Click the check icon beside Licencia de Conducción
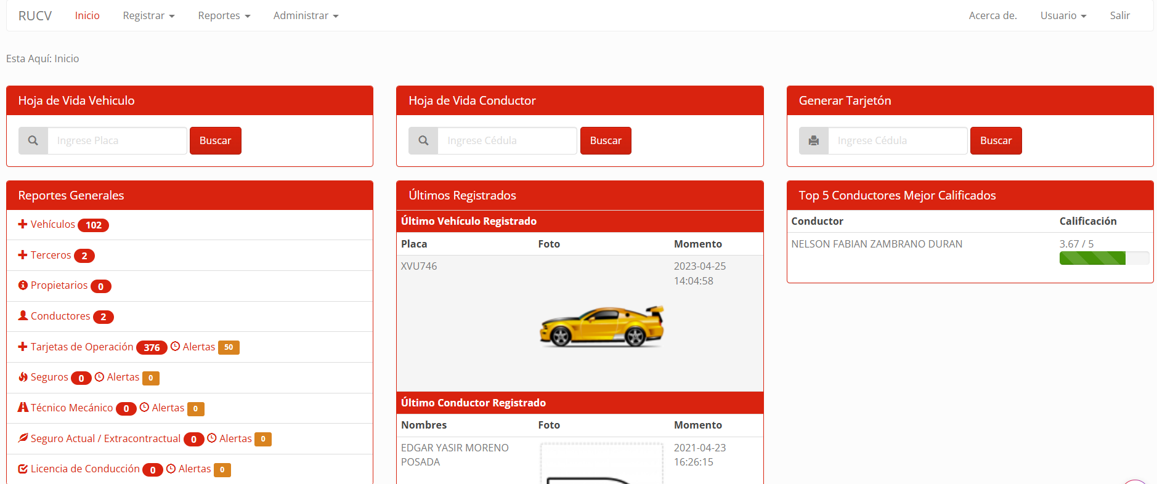This screenshot has width=1157, height=484. [23, 469]
